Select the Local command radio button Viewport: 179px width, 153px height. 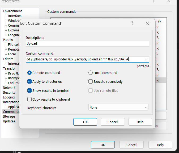(91, 73)
